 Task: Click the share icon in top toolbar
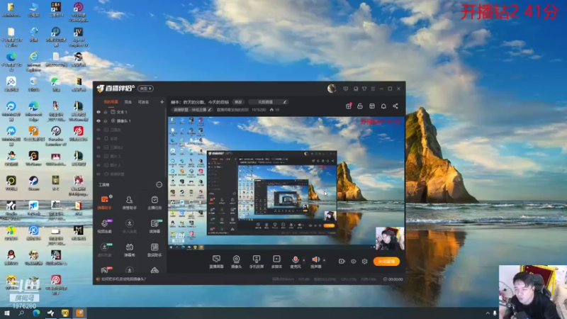(x=395, y=106)
